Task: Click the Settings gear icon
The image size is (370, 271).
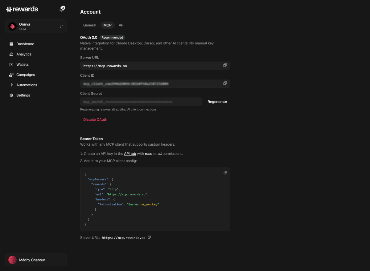Action: [11, 95]
